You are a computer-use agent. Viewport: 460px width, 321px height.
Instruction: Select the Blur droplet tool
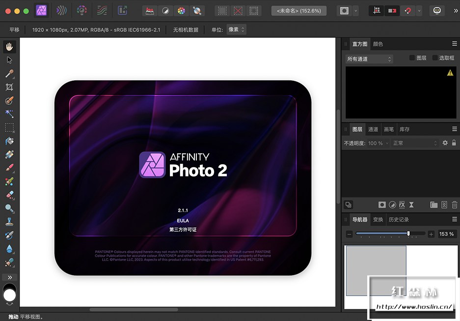click(x=9, y=248)
